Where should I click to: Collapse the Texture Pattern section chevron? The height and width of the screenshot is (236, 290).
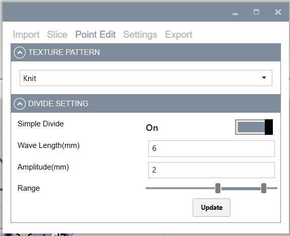click(x=20, y=52)
